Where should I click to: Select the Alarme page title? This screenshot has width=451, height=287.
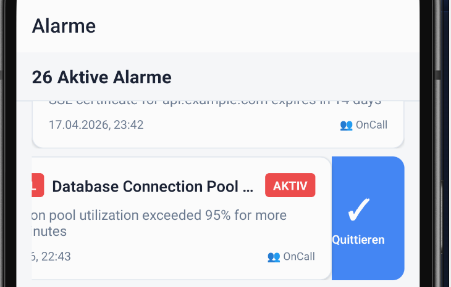[x=64, y=26]
